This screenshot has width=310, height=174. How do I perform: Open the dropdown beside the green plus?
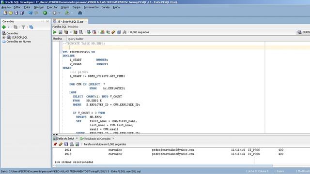(x=9, y=27)
